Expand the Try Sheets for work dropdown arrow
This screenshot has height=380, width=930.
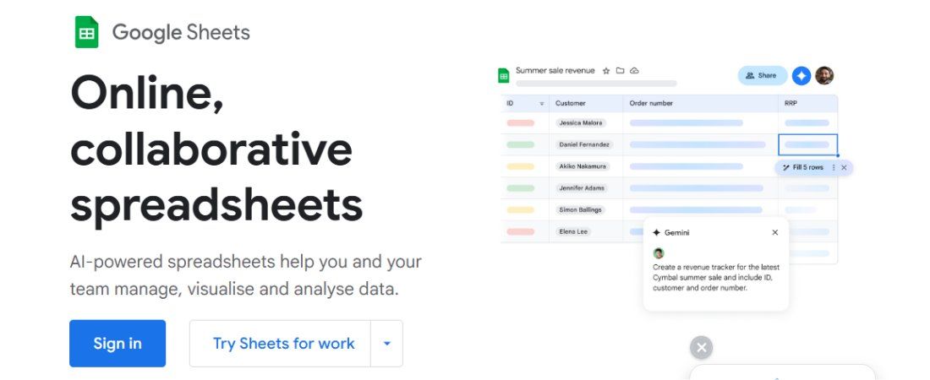387,344
